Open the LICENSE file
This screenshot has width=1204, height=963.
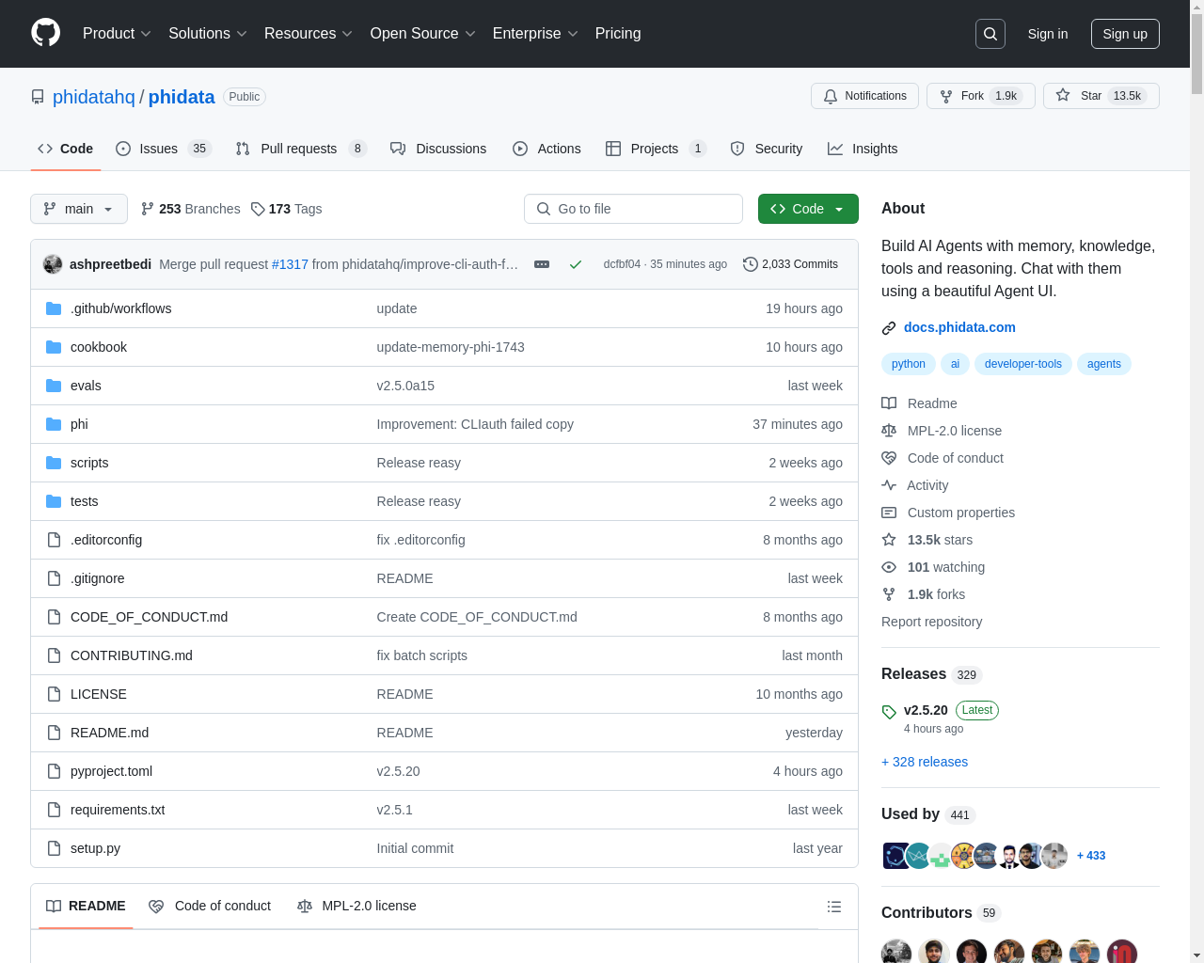tap(99, 694)
